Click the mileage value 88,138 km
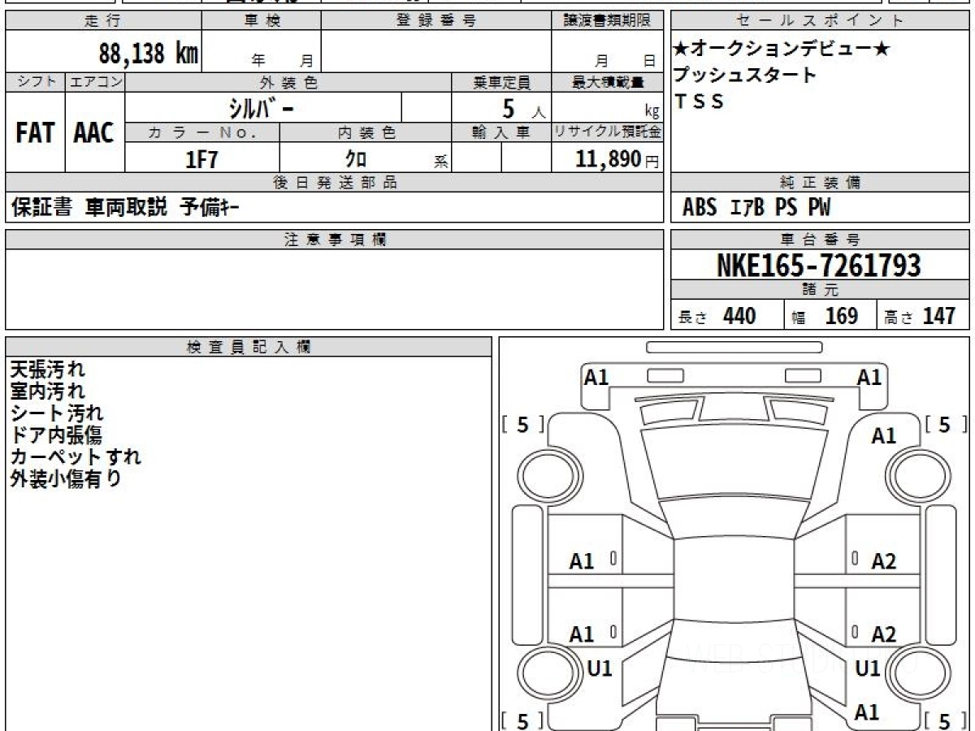 coord(149,54)
